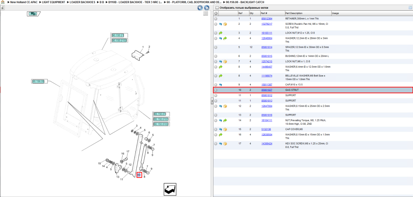Open part number 85801827 link
Screen dimensions: 413x197
tap(266, 90)
